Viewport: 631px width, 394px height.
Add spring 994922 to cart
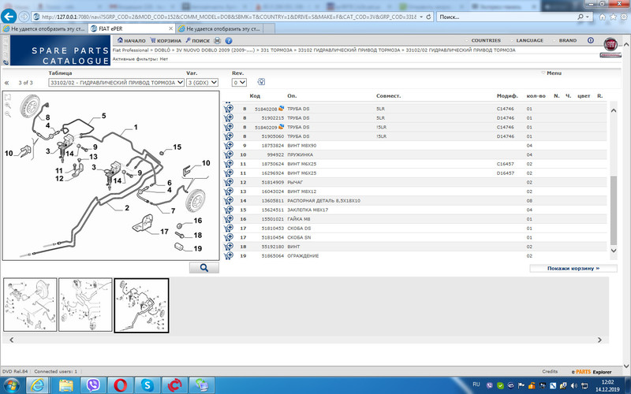click(x=229, y=154)
